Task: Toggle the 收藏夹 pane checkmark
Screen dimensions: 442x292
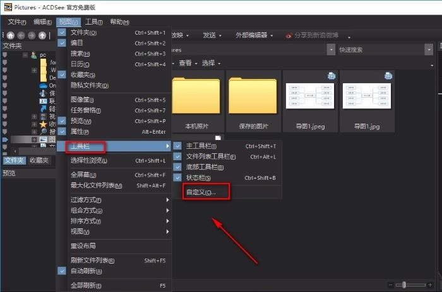Action: [x=62, y=74]
